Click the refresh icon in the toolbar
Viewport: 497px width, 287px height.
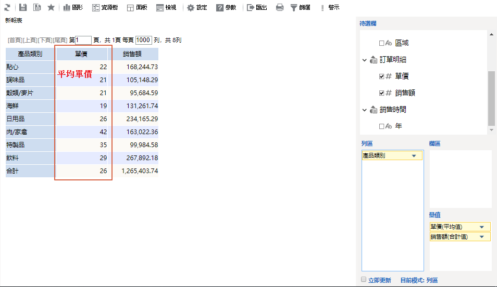(7, 7)
